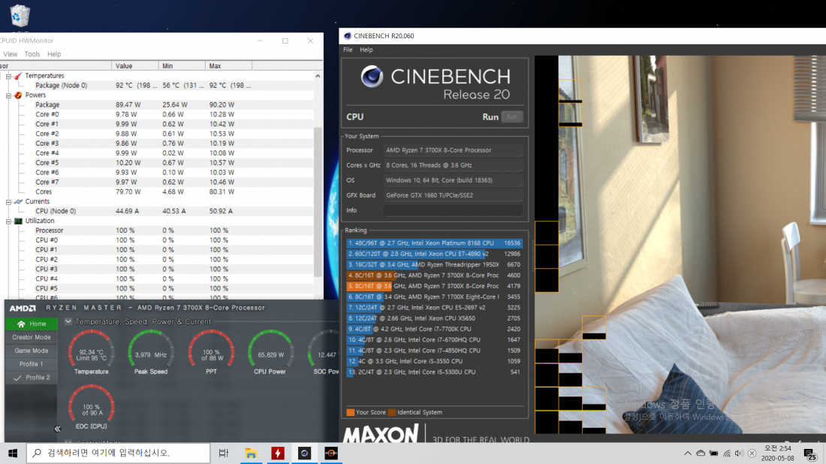Open the Help menu in HWMonitor
Viewport: 826px width, 464px height.
(x=54, y=54)
